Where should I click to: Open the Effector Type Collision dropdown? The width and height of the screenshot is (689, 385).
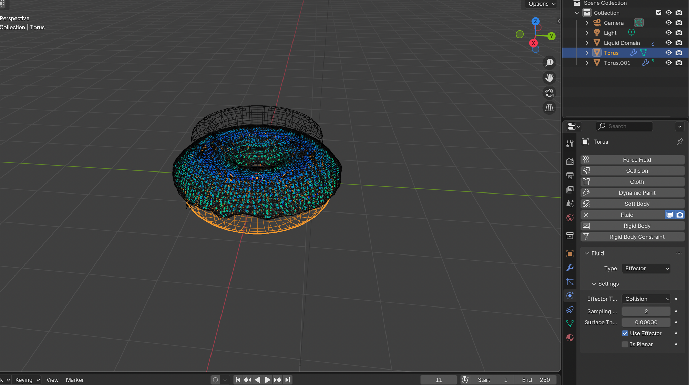tap(646, 299)
